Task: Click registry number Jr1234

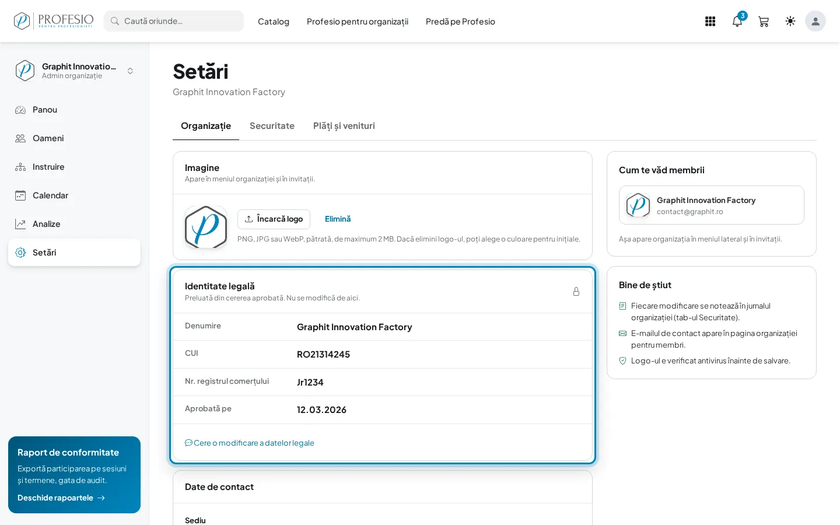Action: click(310, 383)
